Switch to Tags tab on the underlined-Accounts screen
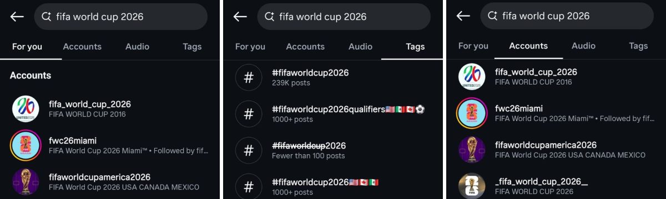The height and width of the screenshot is (199, 666). tap(638, 46)
